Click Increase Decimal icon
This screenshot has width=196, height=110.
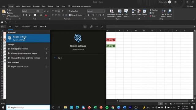[100, 15]
